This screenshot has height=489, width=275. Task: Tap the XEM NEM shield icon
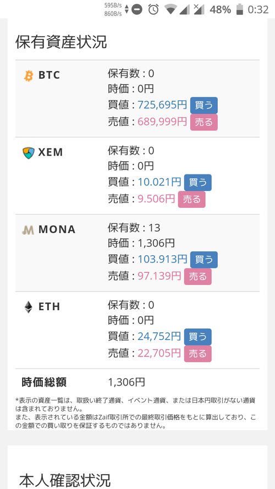pyautogui.click(x=29, y=153)
